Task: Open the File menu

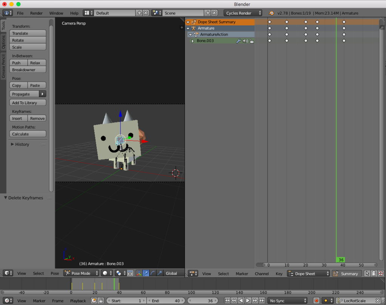Action: pyautogui.click(x=20, y=13)
